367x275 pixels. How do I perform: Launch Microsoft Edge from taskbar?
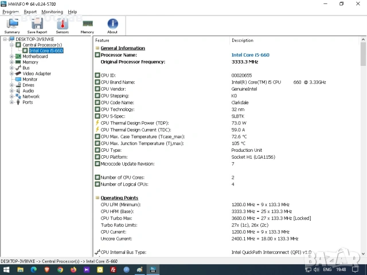(x=34, y=270)
